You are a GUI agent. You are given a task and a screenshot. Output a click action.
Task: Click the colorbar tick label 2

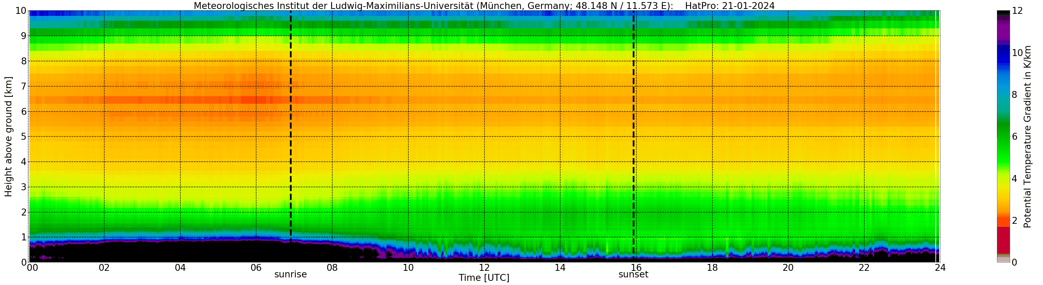pyautogui.click(x=1014, y=220)
